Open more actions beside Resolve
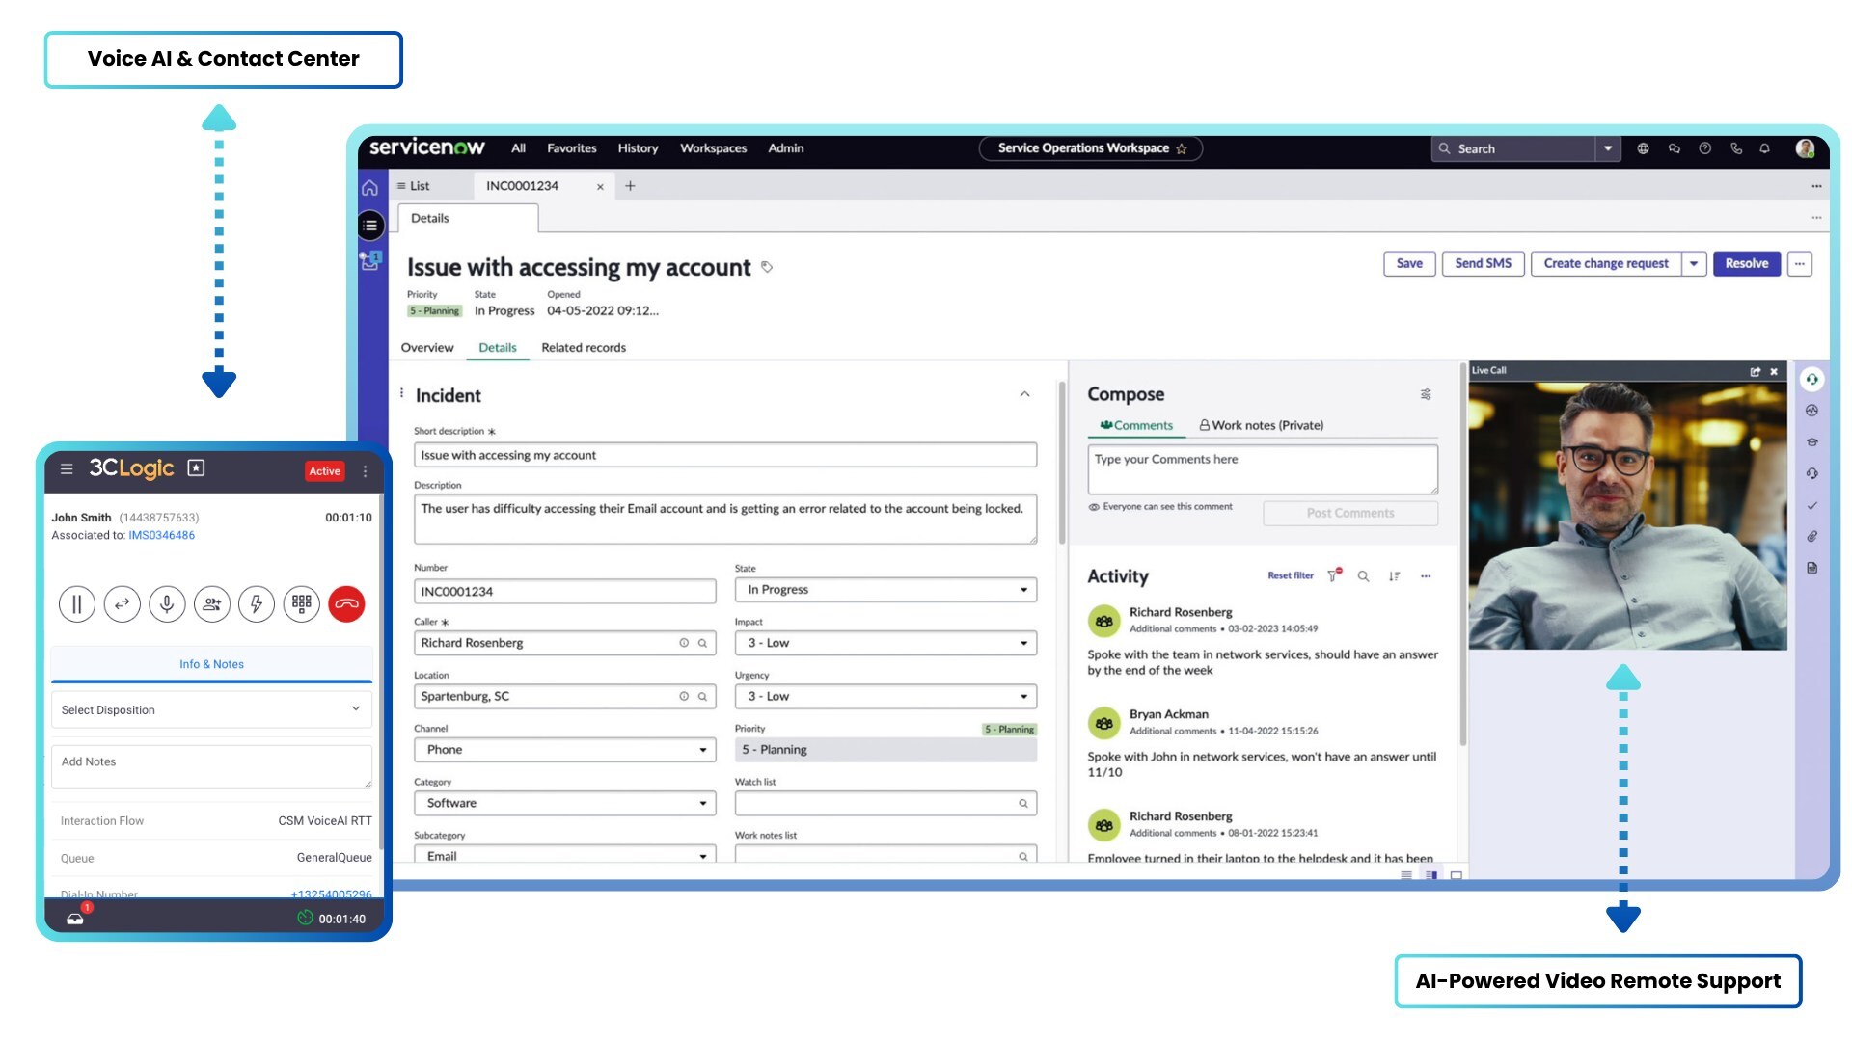Screen dimensions: 1852x1041 (1799, 264)
